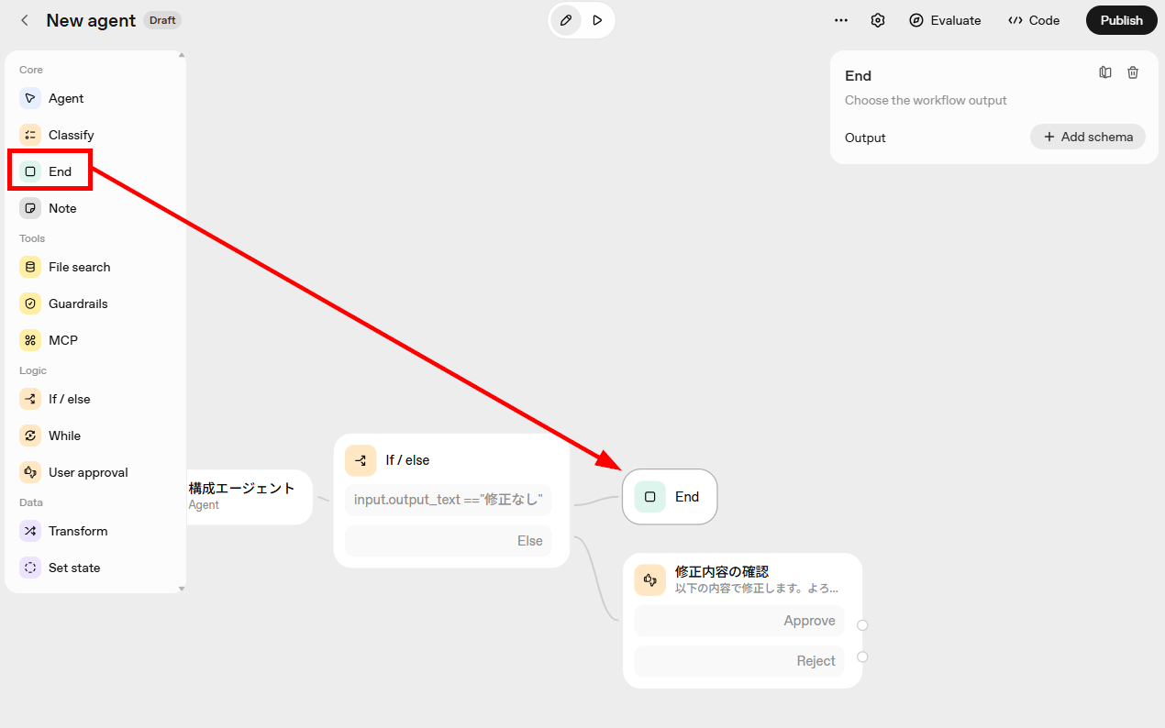The width and height of the screenshot is (1165, 728).
Task: Click the condition input.output_text field
Action: coord(449,500)
